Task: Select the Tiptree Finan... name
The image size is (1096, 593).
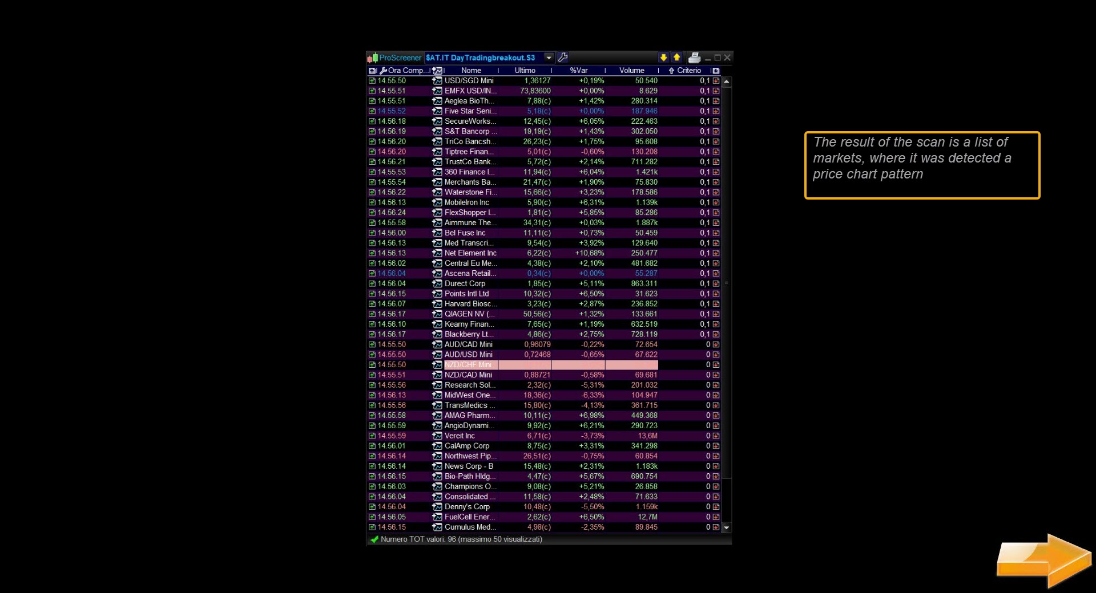Action: pyautogui.click(x=469, y=152)
